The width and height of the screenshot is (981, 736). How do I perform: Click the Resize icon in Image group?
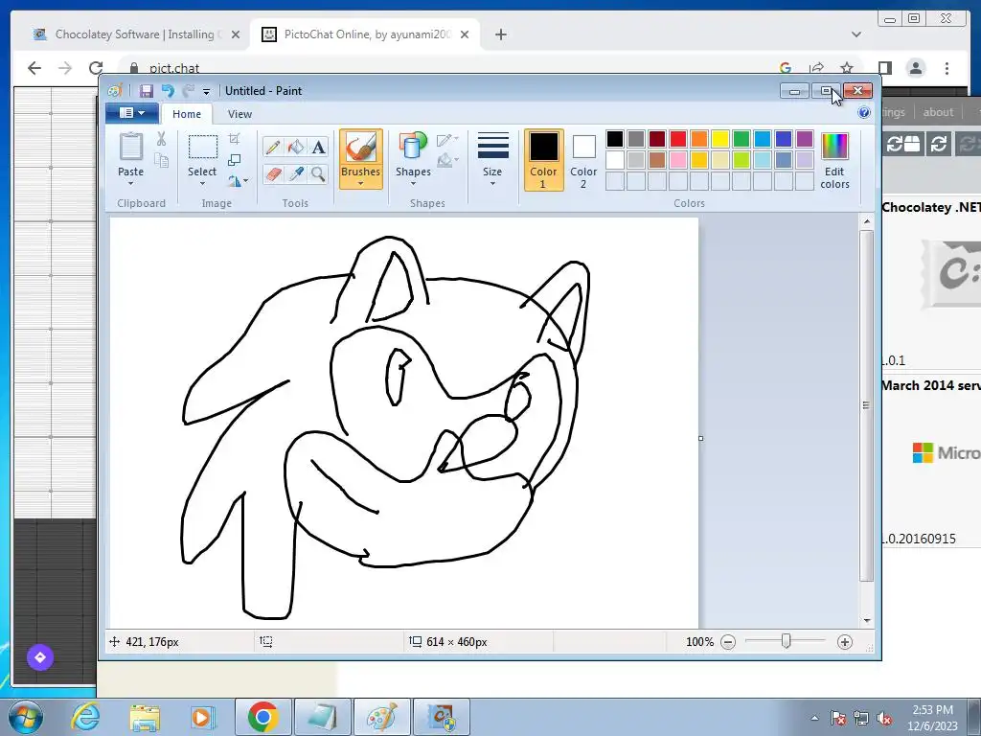[x=235, y=160]
